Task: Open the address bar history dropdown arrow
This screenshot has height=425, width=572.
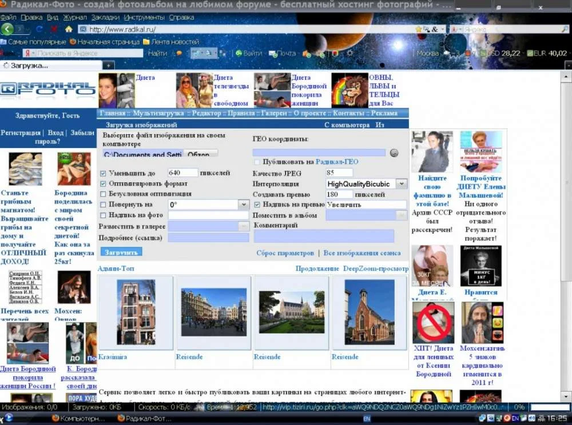Action: coord(443,29)
